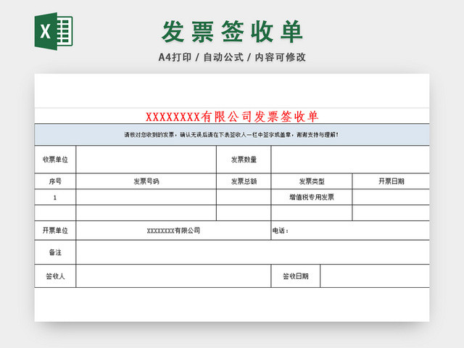Select the 备注 label cell
Viewport: 464px width, 348px height.
(x=55, y=252)
